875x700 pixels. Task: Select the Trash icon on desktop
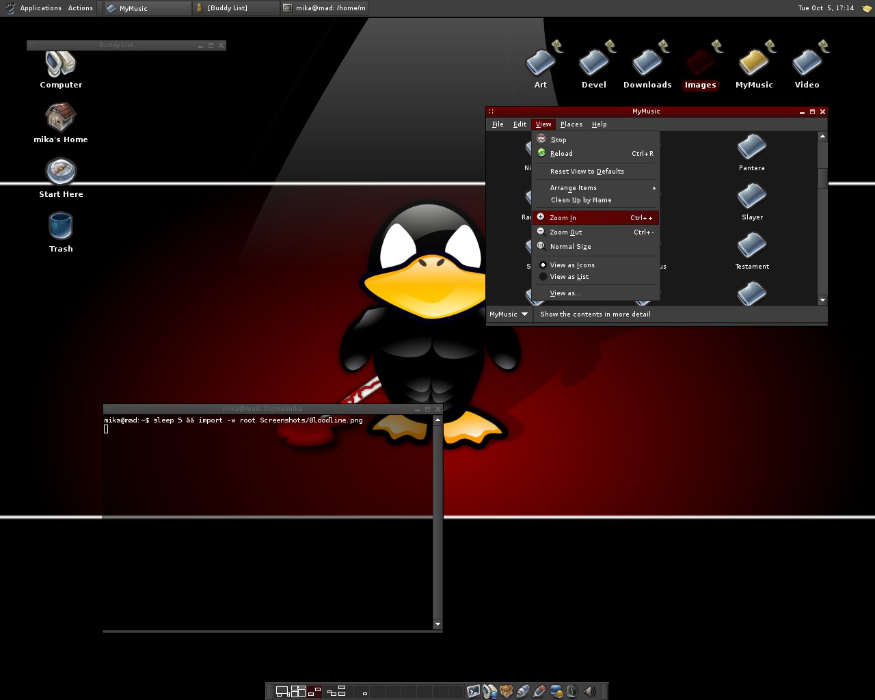click(x=61, y=232)
